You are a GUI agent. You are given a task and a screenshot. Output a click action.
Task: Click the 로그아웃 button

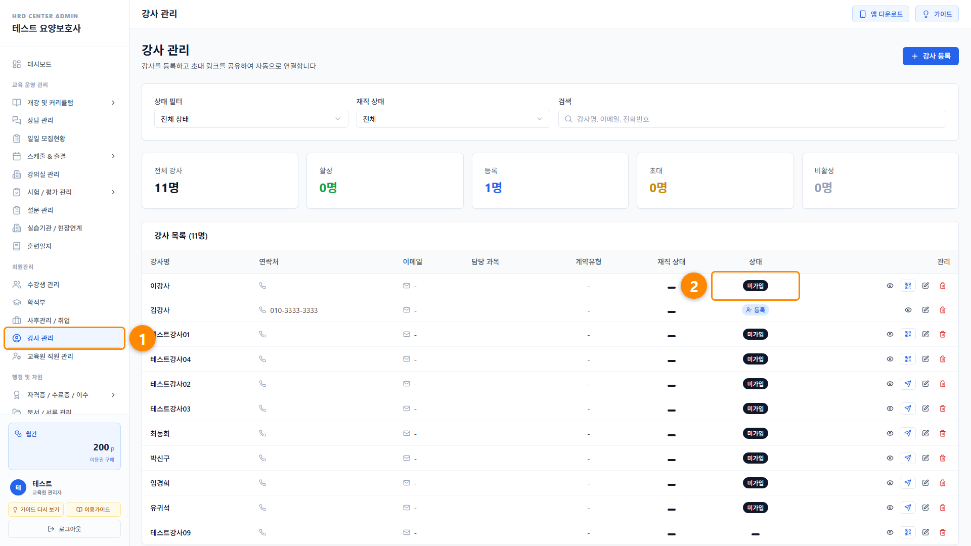point(64,529)
